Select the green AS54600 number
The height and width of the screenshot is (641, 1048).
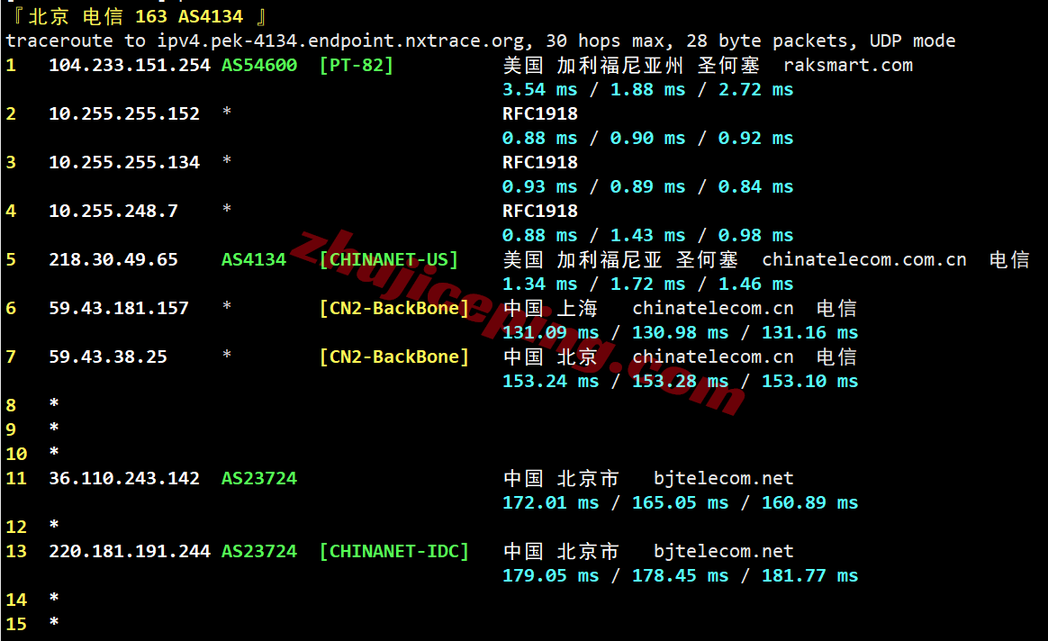click(258, 66)
